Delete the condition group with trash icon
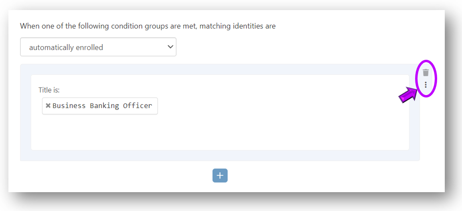The image size is (462, 211). (x=426, y=73)
